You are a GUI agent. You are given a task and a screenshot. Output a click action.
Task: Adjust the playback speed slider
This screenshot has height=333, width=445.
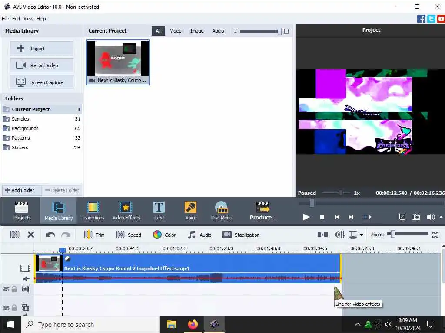341,193
